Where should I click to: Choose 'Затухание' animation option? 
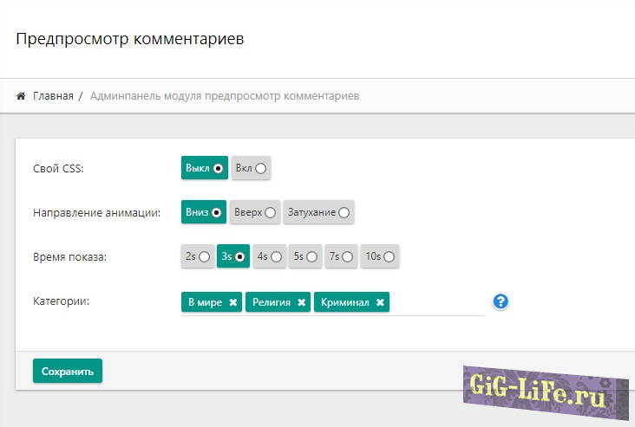click(318, 212)
